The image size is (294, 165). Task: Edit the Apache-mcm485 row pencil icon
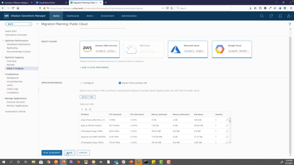click(227, 137)
